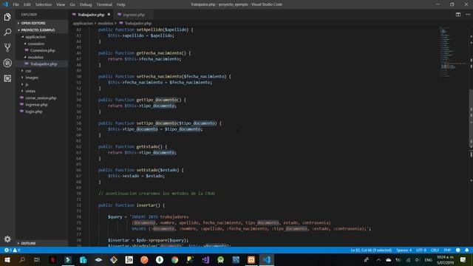Expand the images folder
Viewport: 473px width, 266px height.
pos(41,78)
